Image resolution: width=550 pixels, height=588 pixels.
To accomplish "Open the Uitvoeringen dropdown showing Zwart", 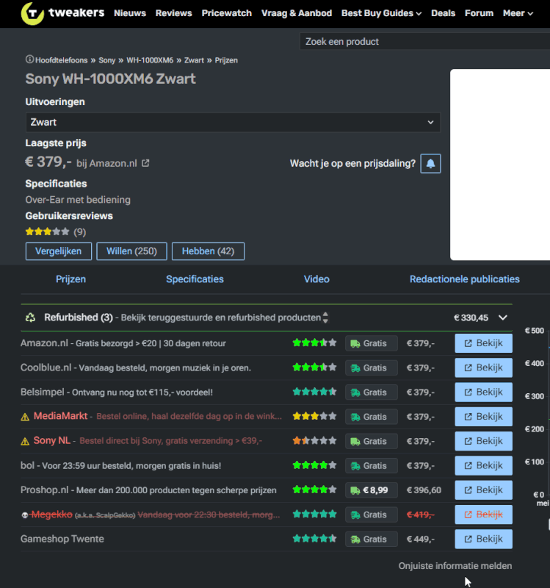I will pyautogui.click(x=233, y=122).
